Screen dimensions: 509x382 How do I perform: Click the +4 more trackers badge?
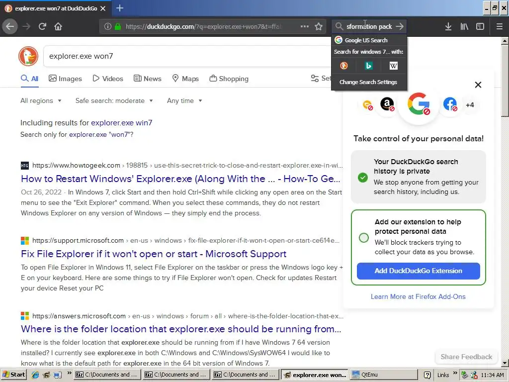pos(470,104)
